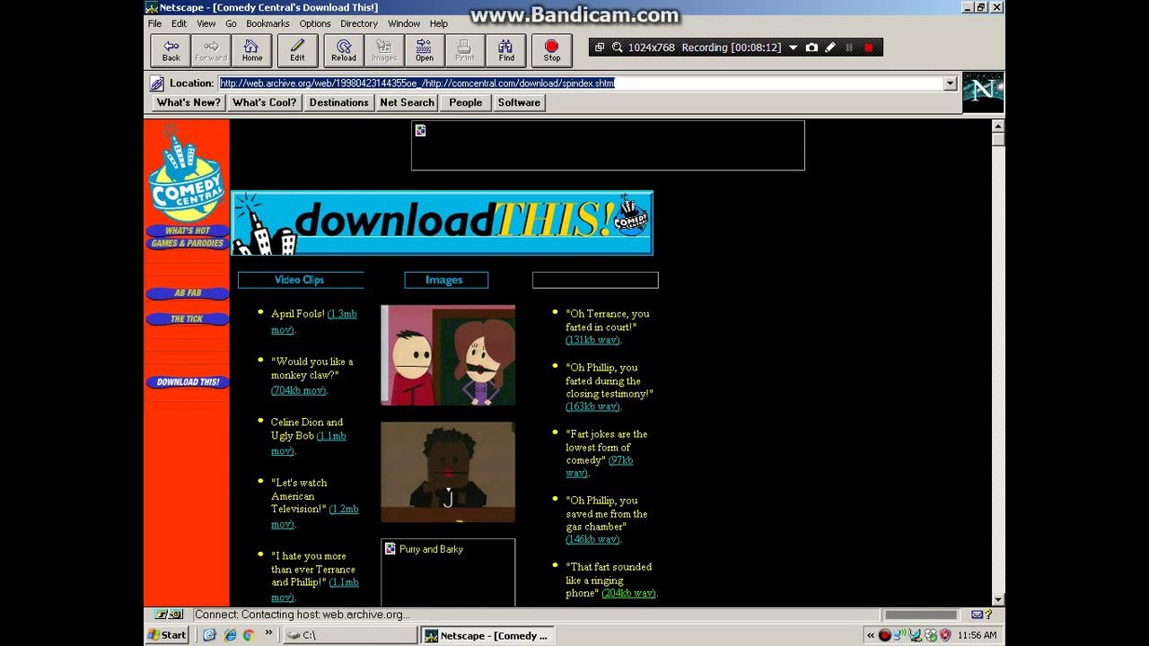Click the Edit pencil toolbar button
1149x646 pixels.
click(x=297, y=50)
